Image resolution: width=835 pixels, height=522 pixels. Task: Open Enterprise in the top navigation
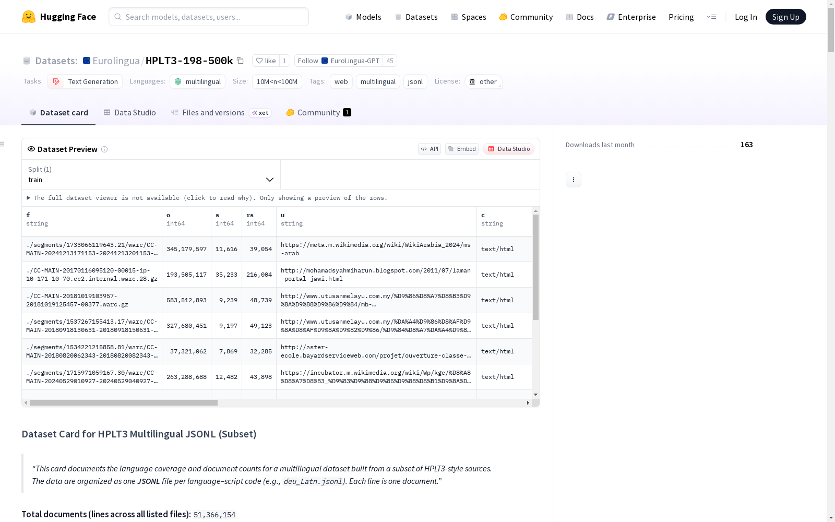pos(631,17)
